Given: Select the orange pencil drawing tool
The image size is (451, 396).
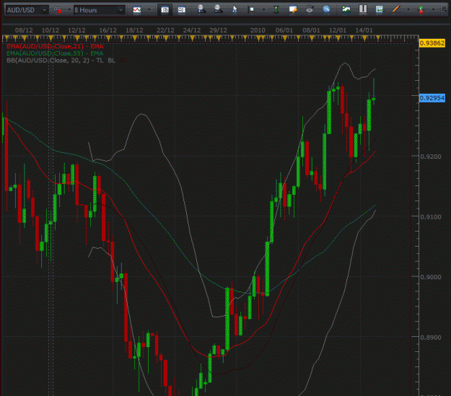Looking at the screenshot, I should pos(396,9).
